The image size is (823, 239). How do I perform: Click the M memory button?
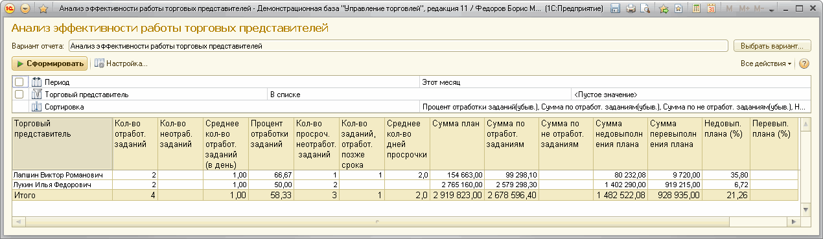click(730, 9)
